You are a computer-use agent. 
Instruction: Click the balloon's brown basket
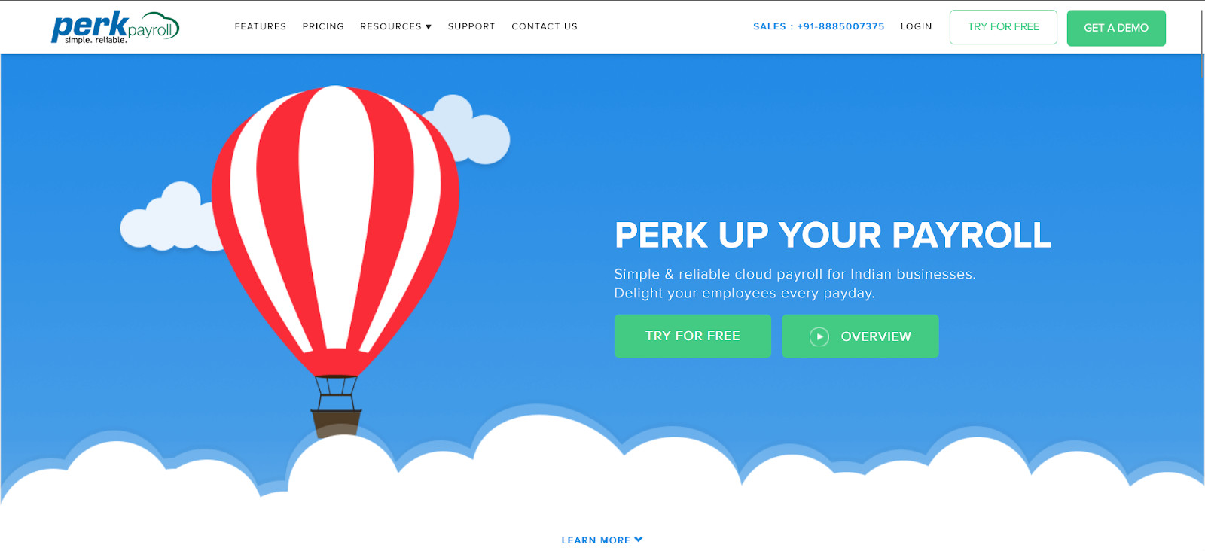(x=337, y=423)
